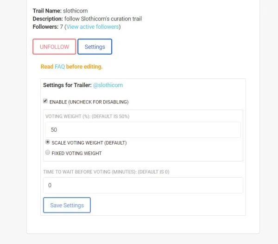
Task: Click the SCALE VOTING WEIGHT (DEFAULT) label text
Action: pos(89,143)
